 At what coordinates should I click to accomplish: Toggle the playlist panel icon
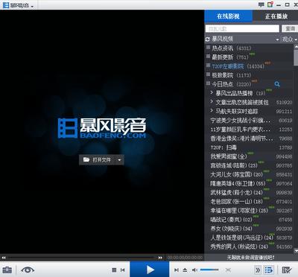(x=269, y=270)
